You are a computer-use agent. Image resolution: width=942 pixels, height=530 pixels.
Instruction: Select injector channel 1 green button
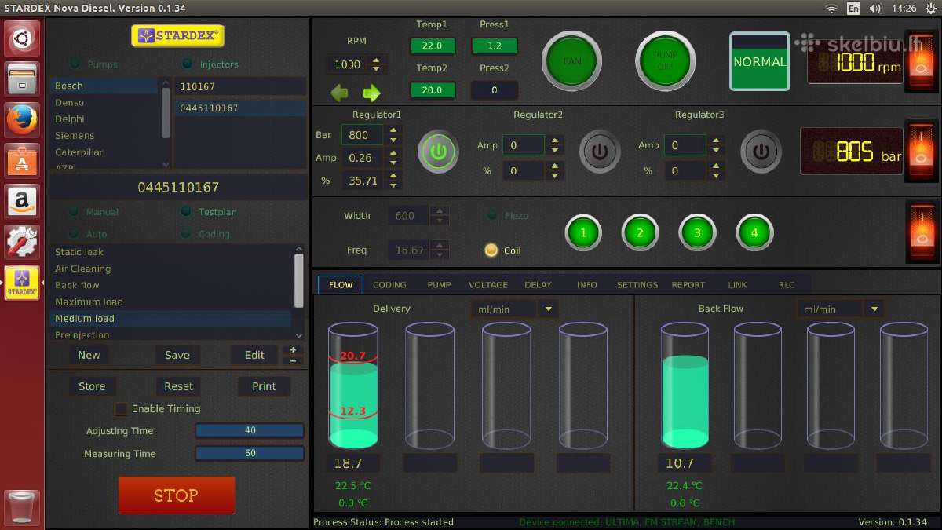583,232
